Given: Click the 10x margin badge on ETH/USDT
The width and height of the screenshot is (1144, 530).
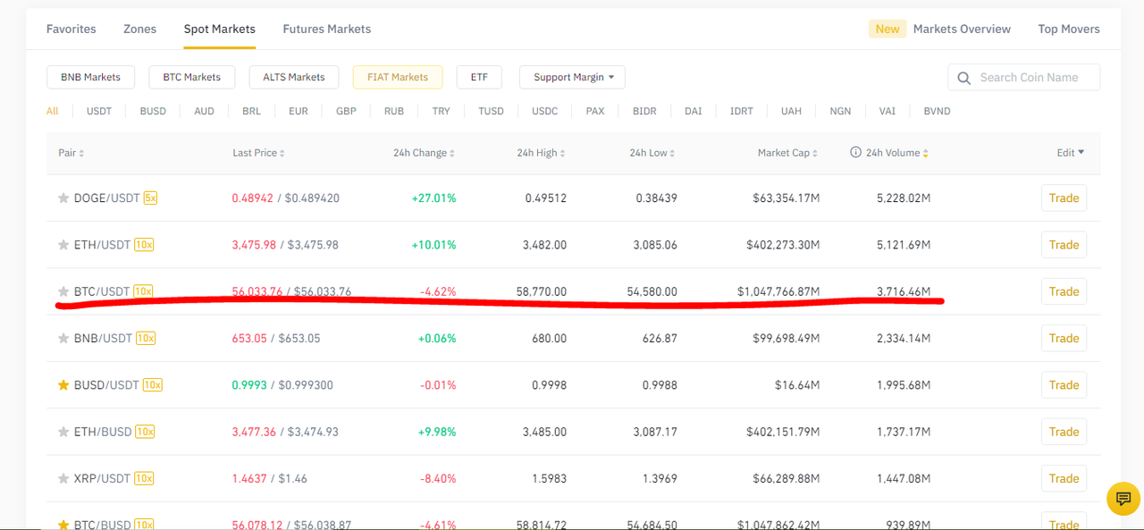Looking at the screenshot, I should pyautogui.click(x=143, y=245).
